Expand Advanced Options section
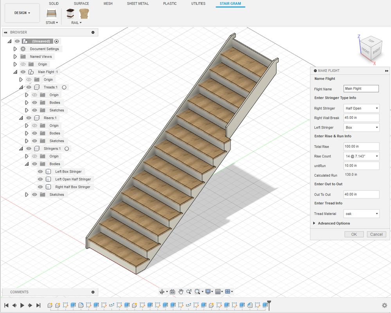 pyautogui.click(x=314, y=223)
